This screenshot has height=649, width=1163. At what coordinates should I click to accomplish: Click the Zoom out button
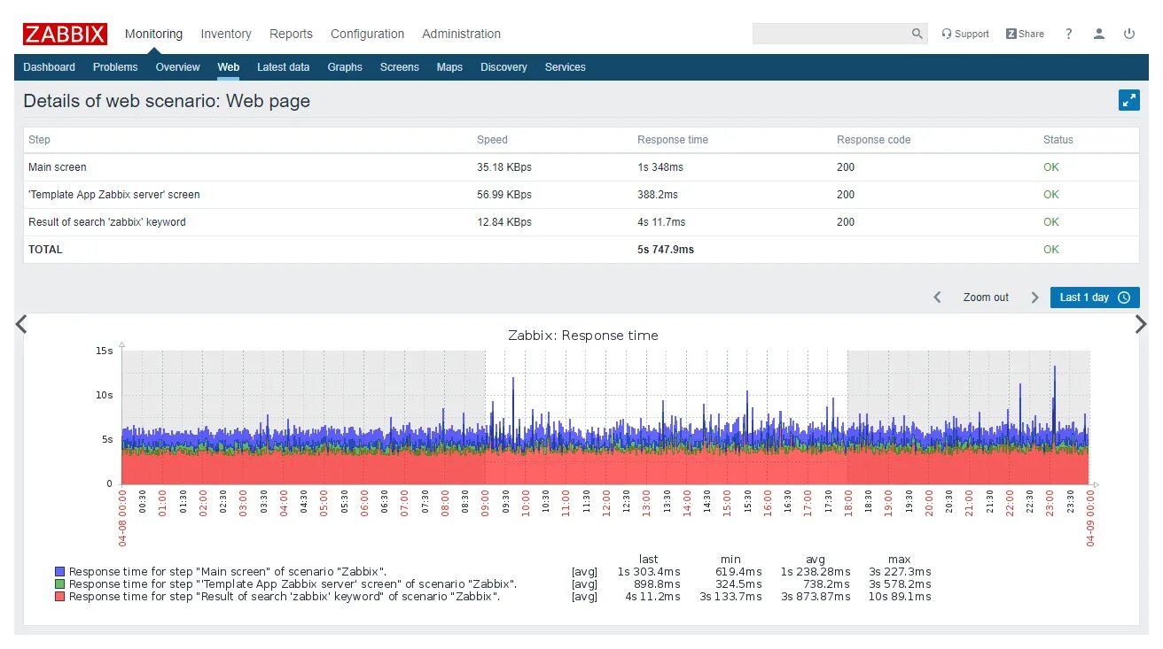click(986, 297)
